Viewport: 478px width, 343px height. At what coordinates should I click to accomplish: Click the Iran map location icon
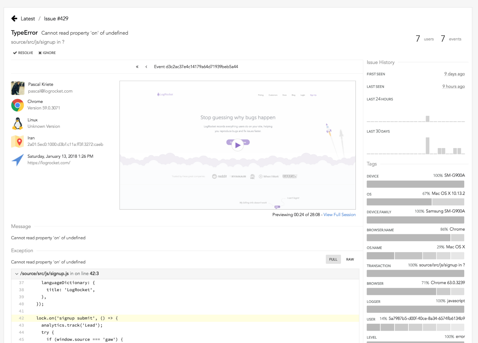point(18,141)
